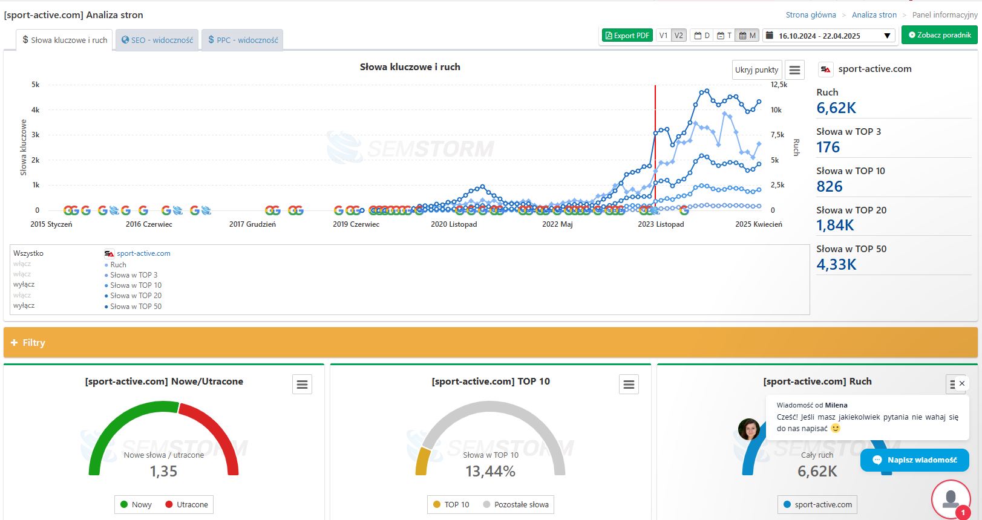This screenshot has width=982, height=520.
Task: Switch to the PPC - widoczność tab
Action: 243,40
